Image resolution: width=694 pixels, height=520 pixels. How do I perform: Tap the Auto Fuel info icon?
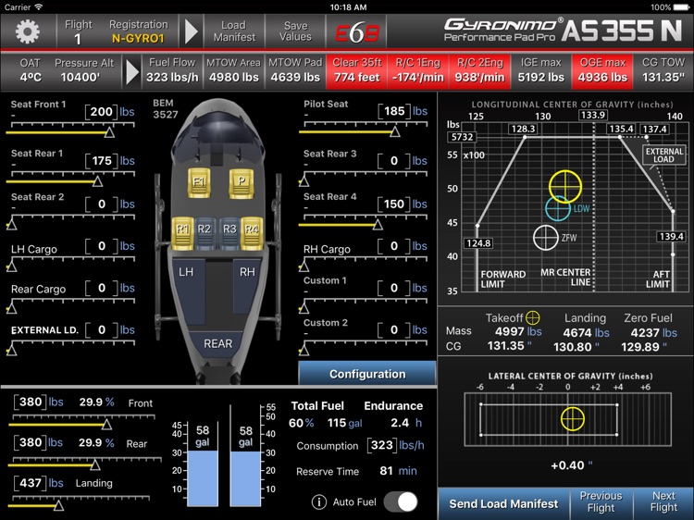click(318, 501)
